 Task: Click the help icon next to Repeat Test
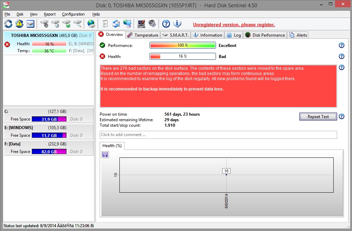coord(342,116)
